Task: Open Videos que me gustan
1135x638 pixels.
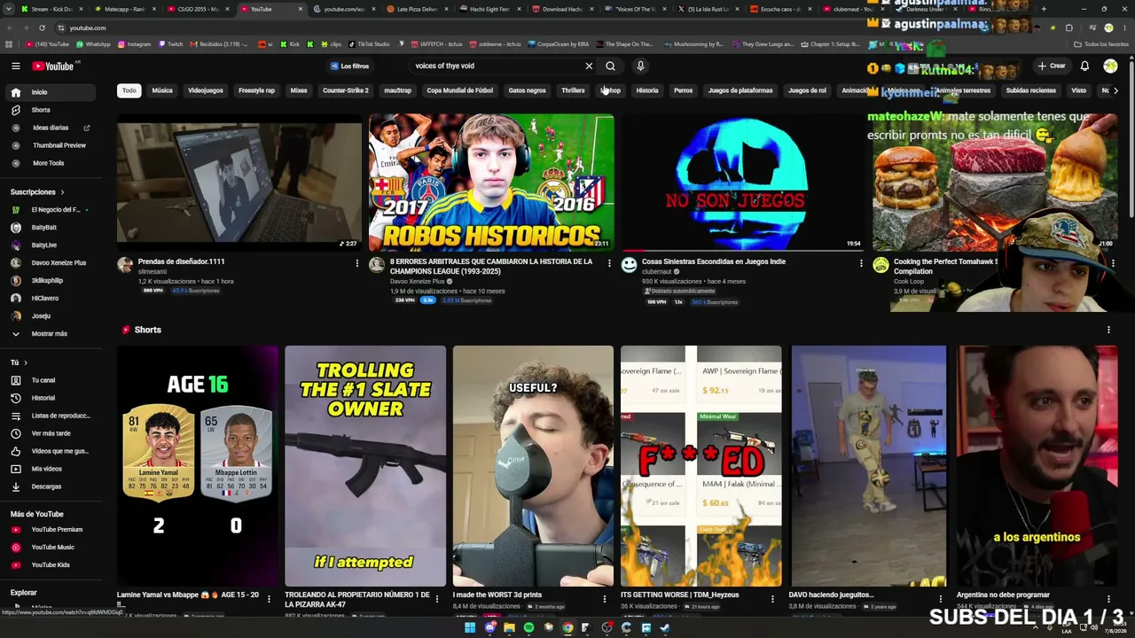Action: tap(51, 451)
